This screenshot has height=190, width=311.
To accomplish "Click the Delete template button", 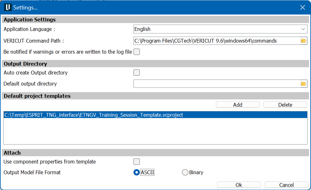I will [285, 105].
